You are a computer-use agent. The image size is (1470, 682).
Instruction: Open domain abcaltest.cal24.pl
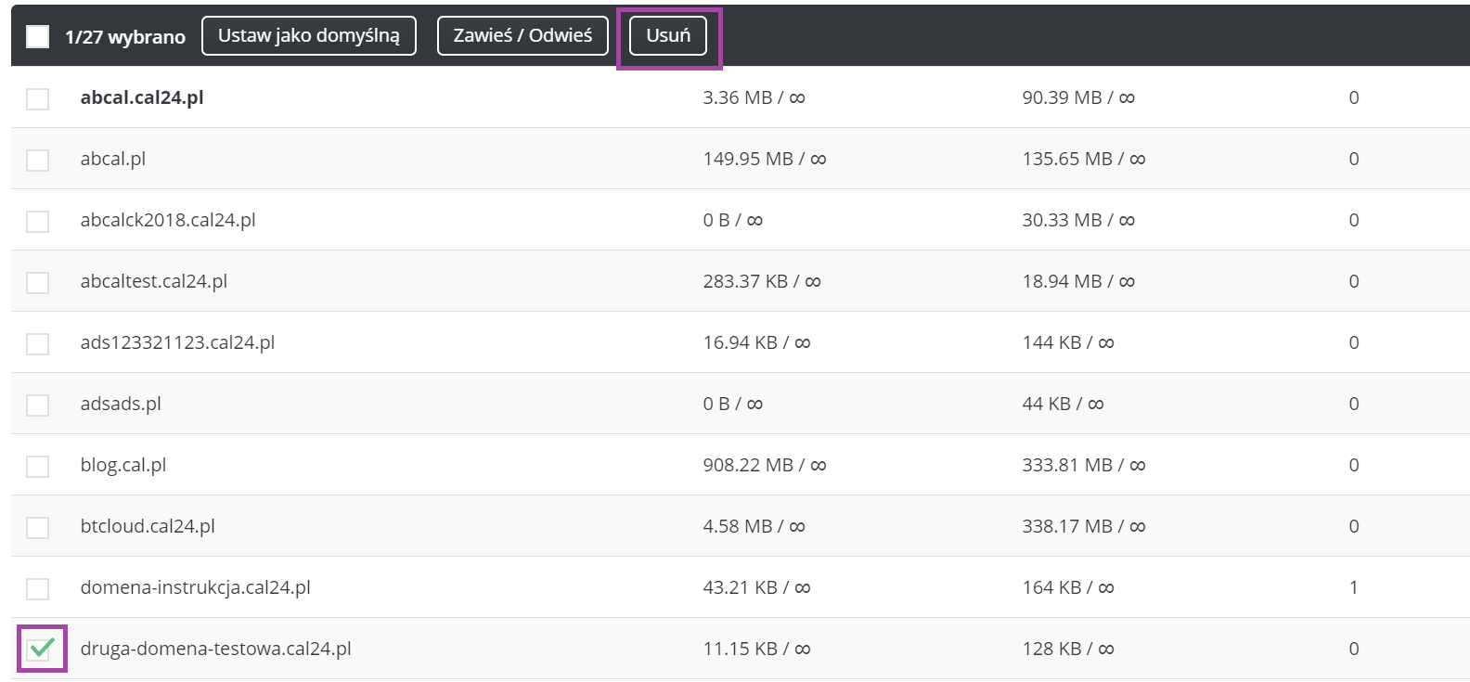point(154,281)
